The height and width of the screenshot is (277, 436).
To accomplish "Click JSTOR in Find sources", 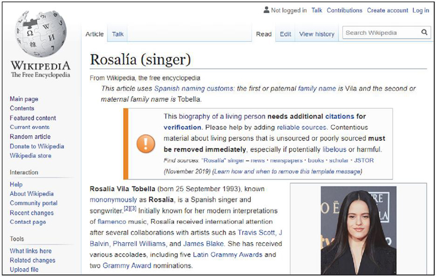I will pyautogui.click(x=364, y=161).
